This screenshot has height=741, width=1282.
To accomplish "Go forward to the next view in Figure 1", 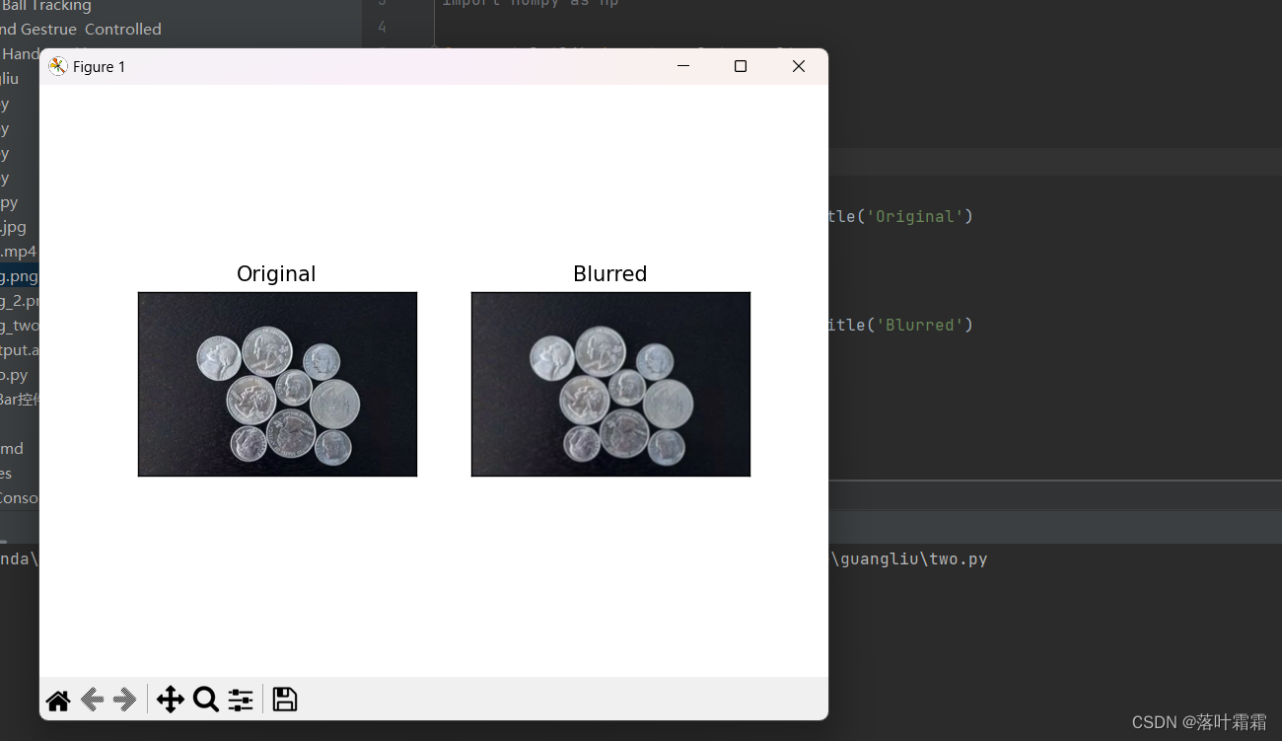I will tap(125, 701).
